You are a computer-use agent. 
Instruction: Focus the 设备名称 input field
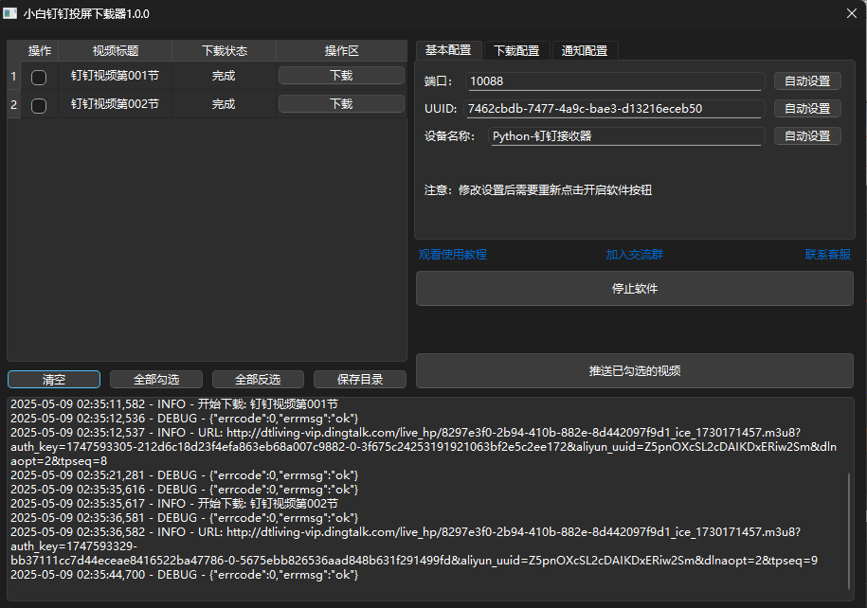(626, 136)
